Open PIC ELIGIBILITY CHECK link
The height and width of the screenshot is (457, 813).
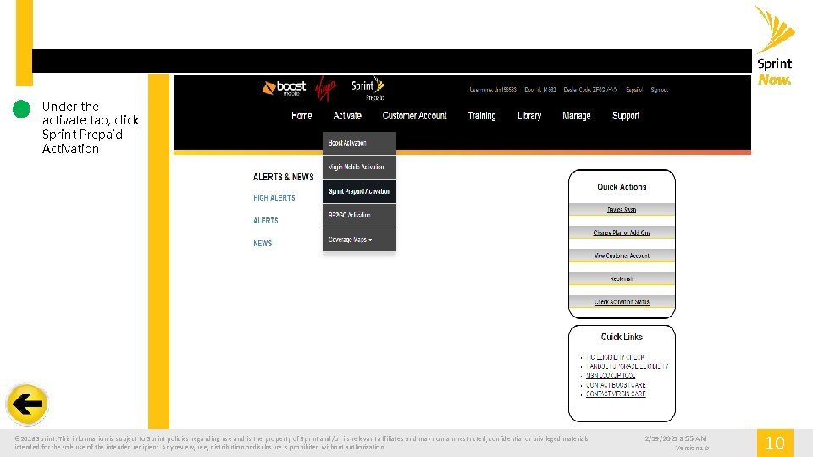(616, 357)
